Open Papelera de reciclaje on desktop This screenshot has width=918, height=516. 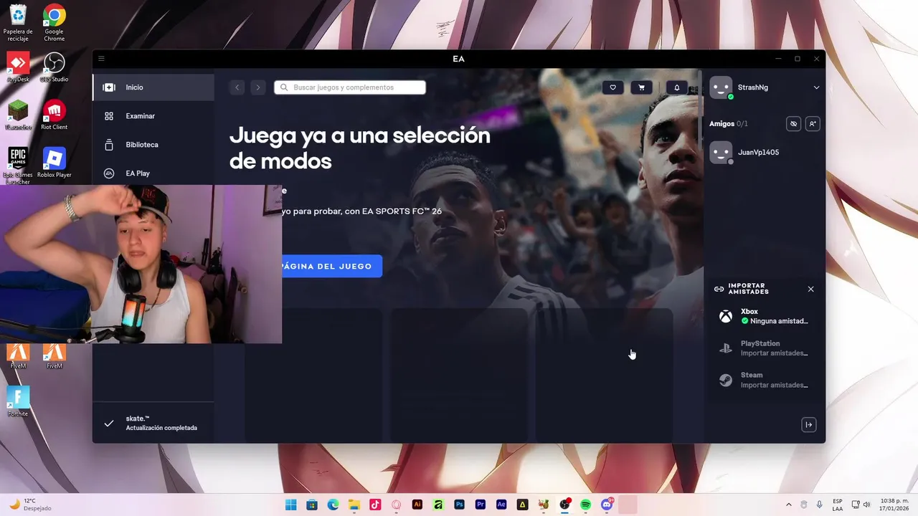tap(18, 23)
